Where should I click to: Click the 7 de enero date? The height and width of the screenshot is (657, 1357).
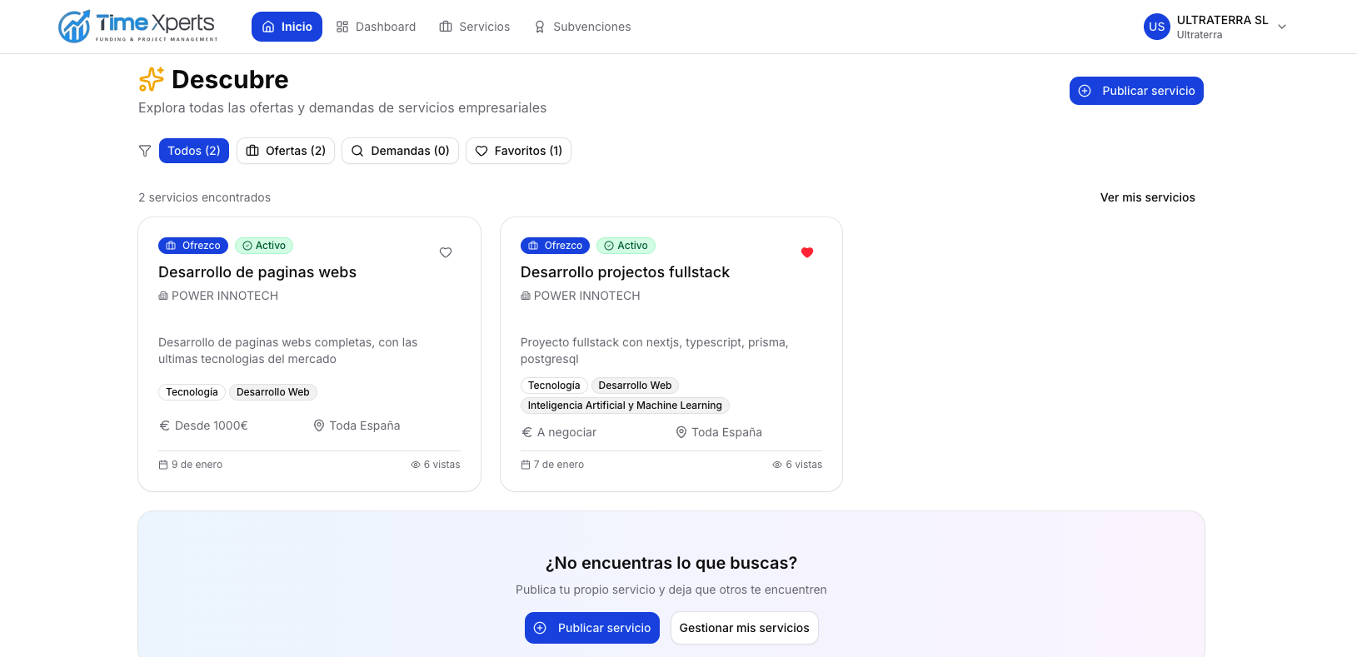click(x=559, y=465)
